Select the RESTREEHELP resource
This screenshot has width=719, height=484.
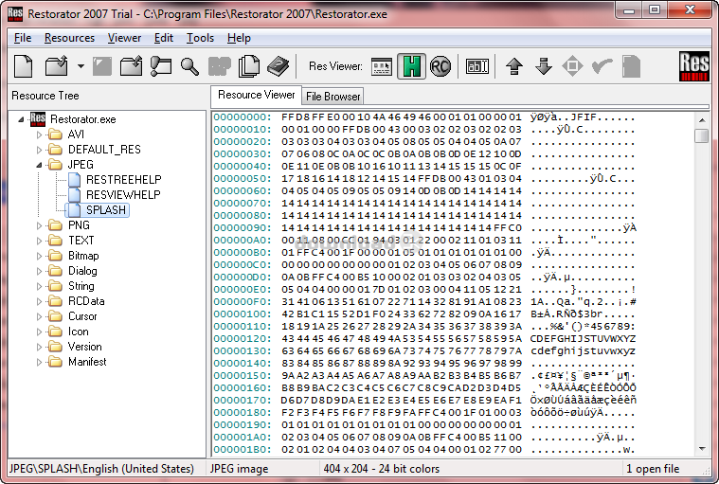(123, 180)
